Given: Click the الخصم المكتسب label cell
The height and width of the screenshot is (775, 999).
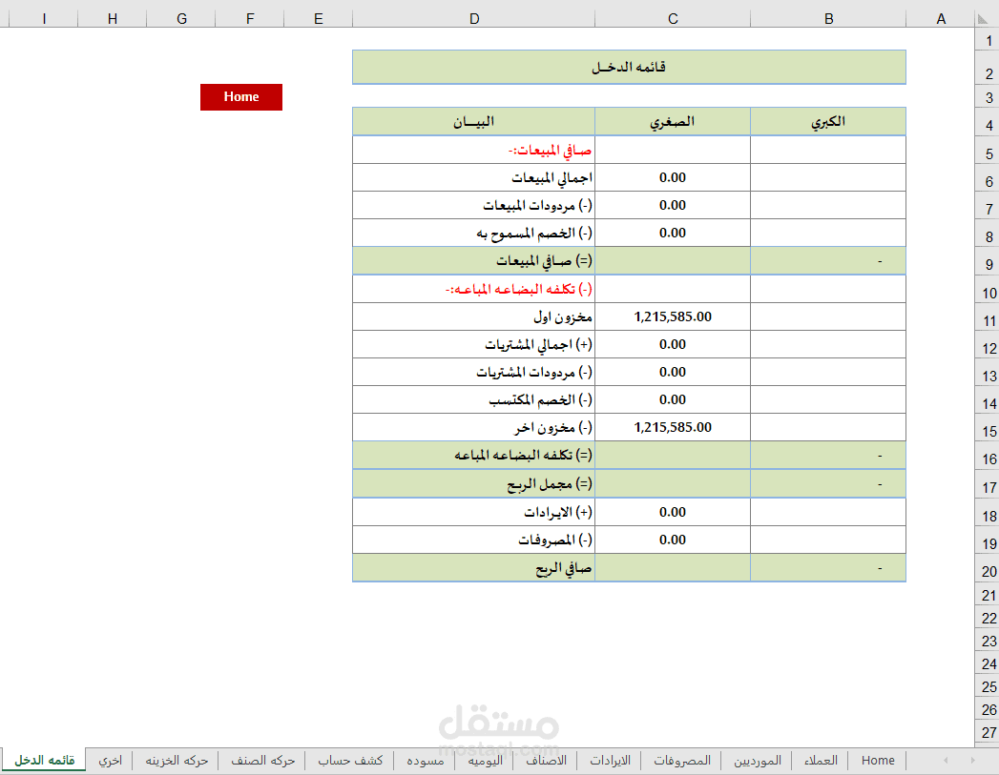Looking at the screenshot, I should 473,399.
